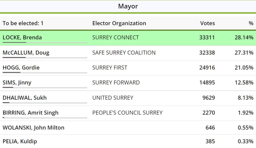This screenshot has width=256, height=148.
Task: Select the McCALLUM, Doug candidate name
Action: (x=26, y=53)
